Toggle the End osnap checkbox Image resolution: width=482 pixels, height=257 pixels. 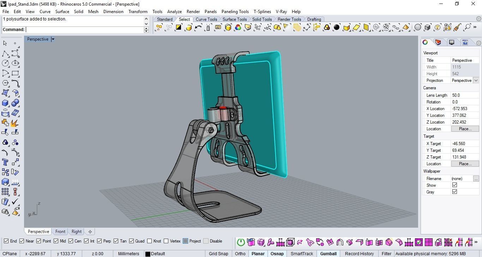tap(6, 241)
